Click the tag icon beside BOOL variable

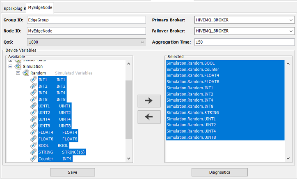pyautogui.click(x=34, y=145)
